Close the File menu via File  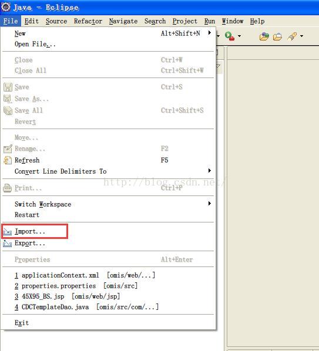pyautogui.click(x=11, y=21)
